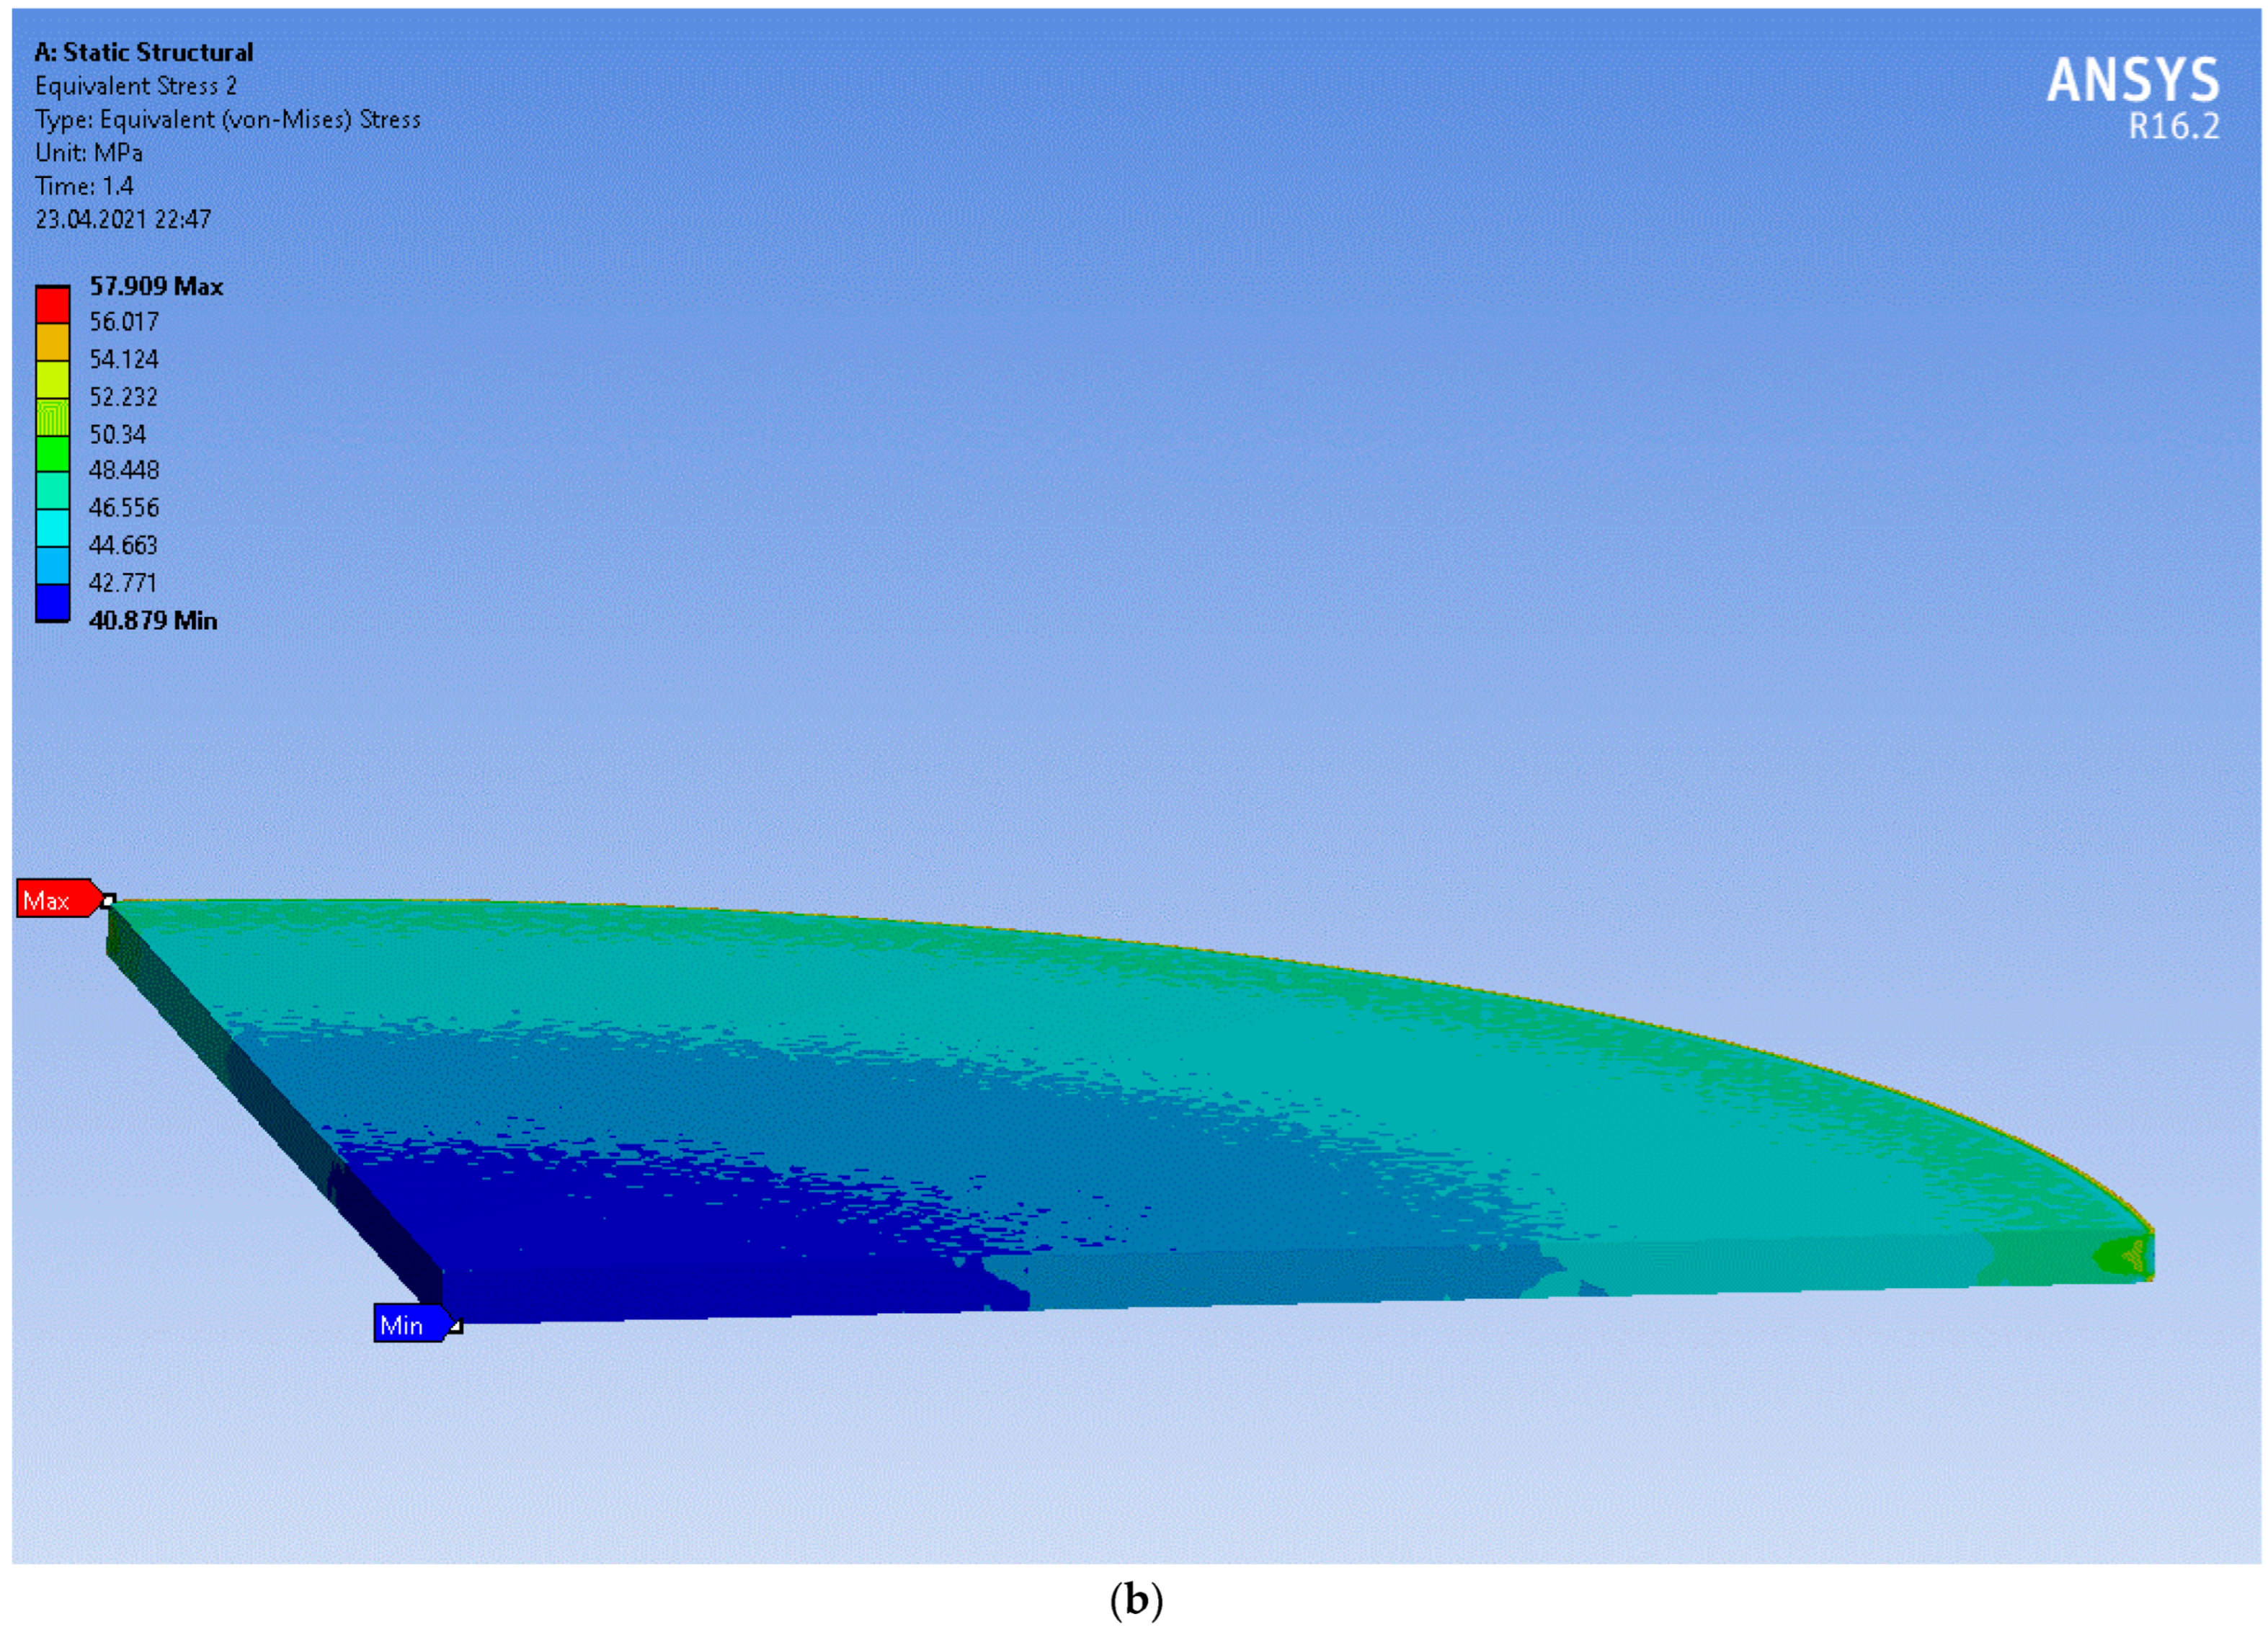The height and width of the screenshot is (1627, 2268).
Task: Click the 57.909 Max legend value
Action: click(x=156, y=287)
